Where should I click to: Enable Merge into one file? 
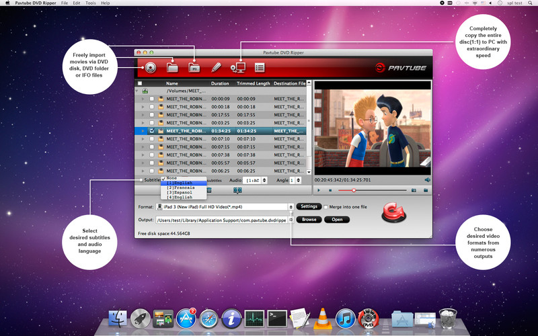tap(326, 207)
